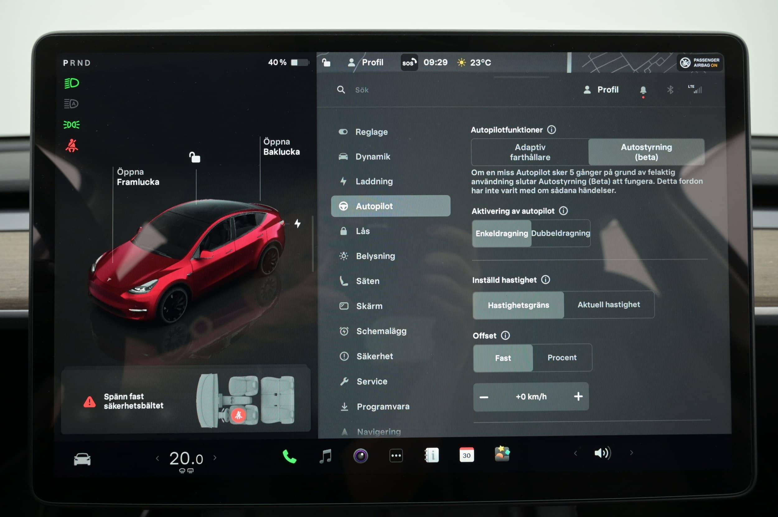Tap the red seatbelt warning indicator

click(72, 145)
